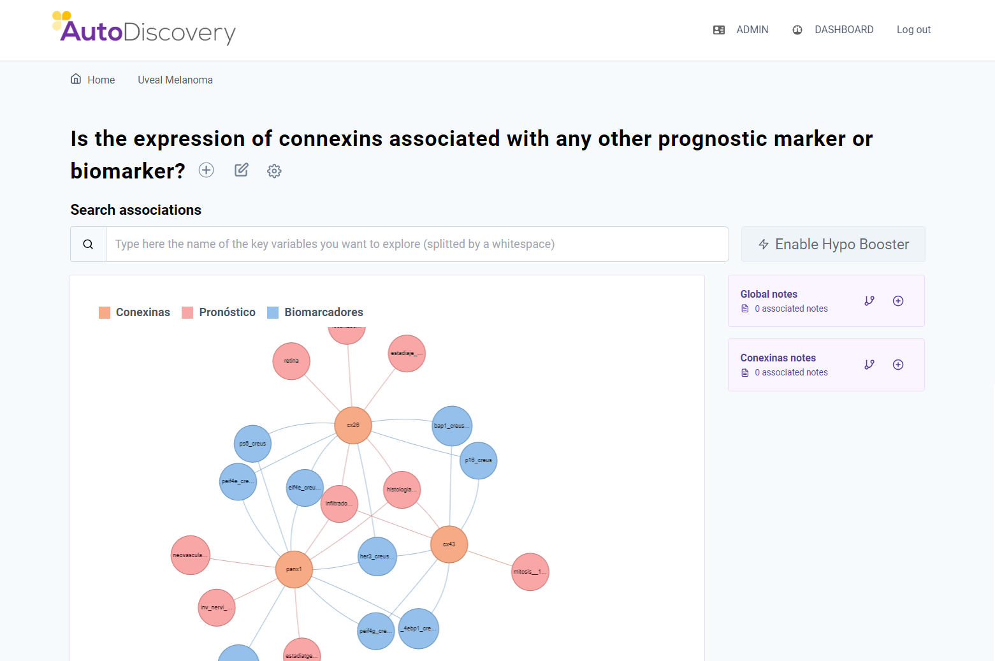
Task: Click the Home breadcrumb icon
Action: point(76,79)
